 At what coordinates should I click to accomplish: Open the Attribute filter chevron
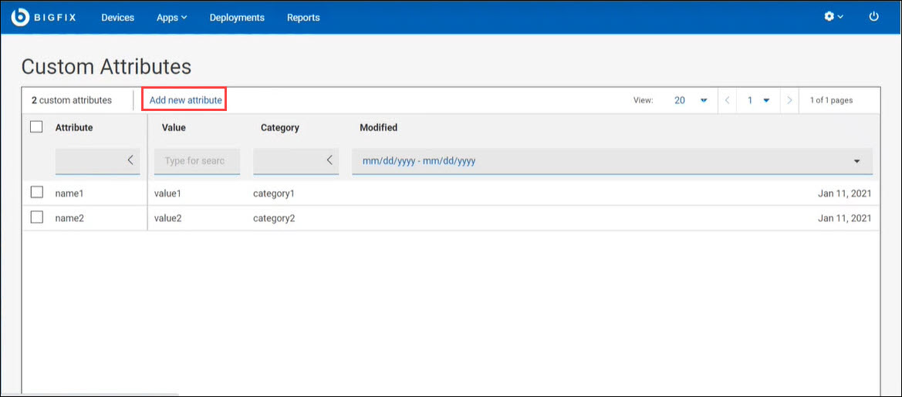(x=130, y=160)
